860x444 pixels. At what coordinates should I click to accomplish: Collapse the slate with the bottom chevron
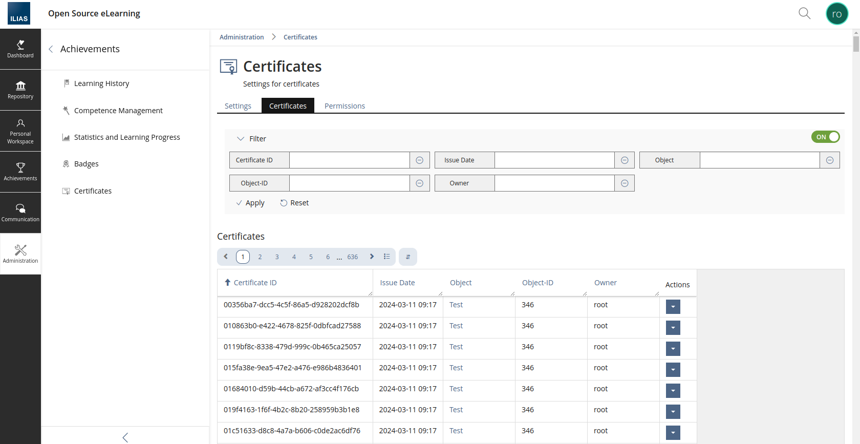coord(125,437)
